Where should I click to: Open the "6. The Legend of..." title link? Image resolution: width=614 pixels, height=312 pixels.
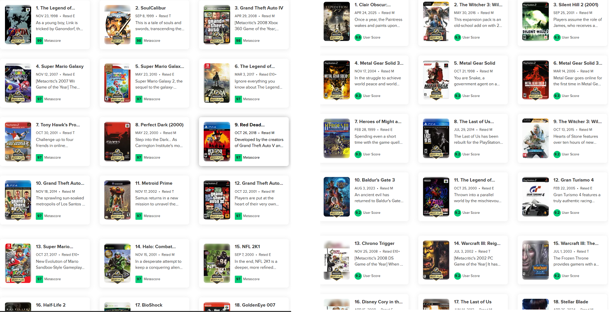(255, 66)
